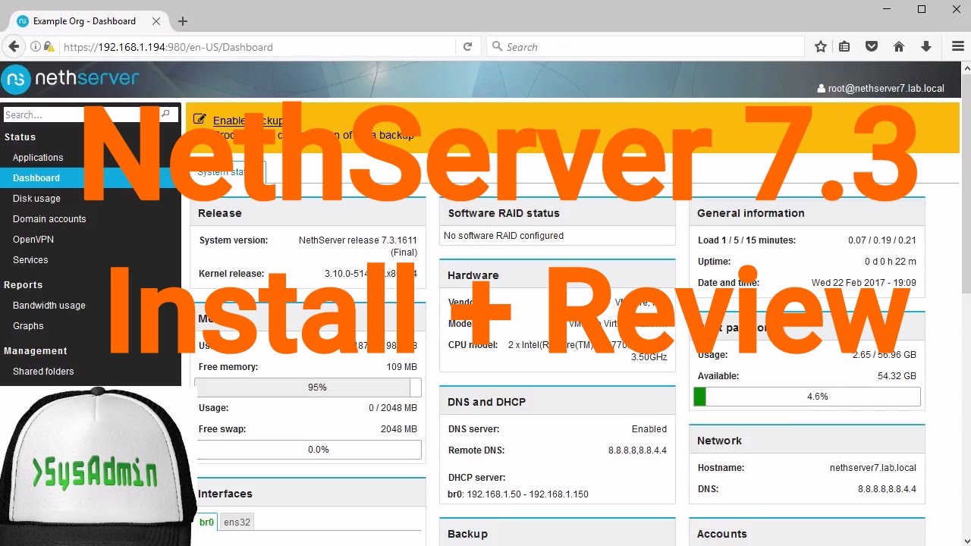Select the ens32 interface tab
The image size is (971, 546).
[x=237, y=522]
